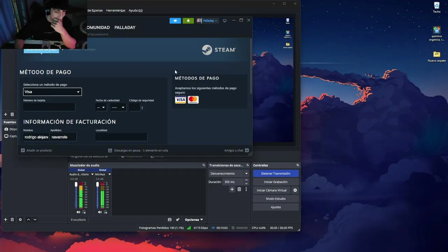448x252 pixels.
Task: Click the Visa card logo
Action: 180,100
